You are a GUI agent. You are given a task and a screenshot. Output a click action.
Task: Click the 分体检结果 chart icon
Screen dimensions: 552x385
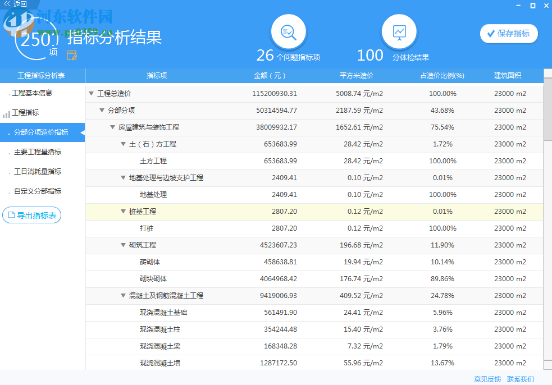click(399, 32)
